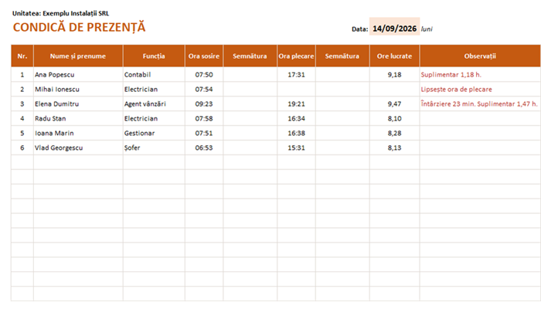Select row number 1 cell

pyautogui.click(x=22, y=74)
